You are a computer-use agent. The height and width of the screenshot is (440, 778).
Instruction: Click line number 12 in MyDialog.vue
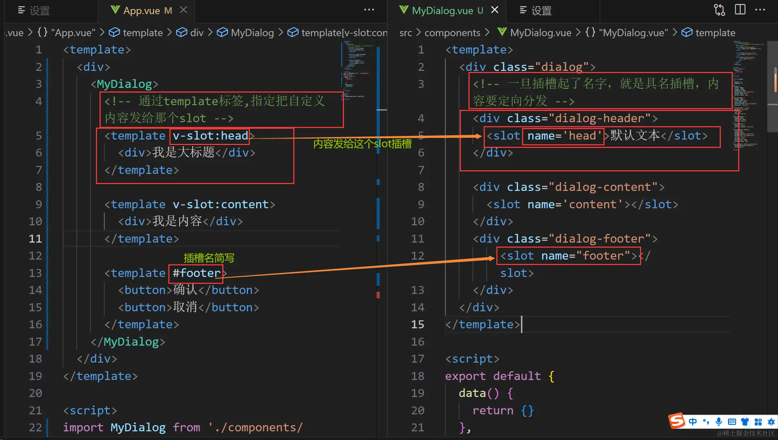417,256
